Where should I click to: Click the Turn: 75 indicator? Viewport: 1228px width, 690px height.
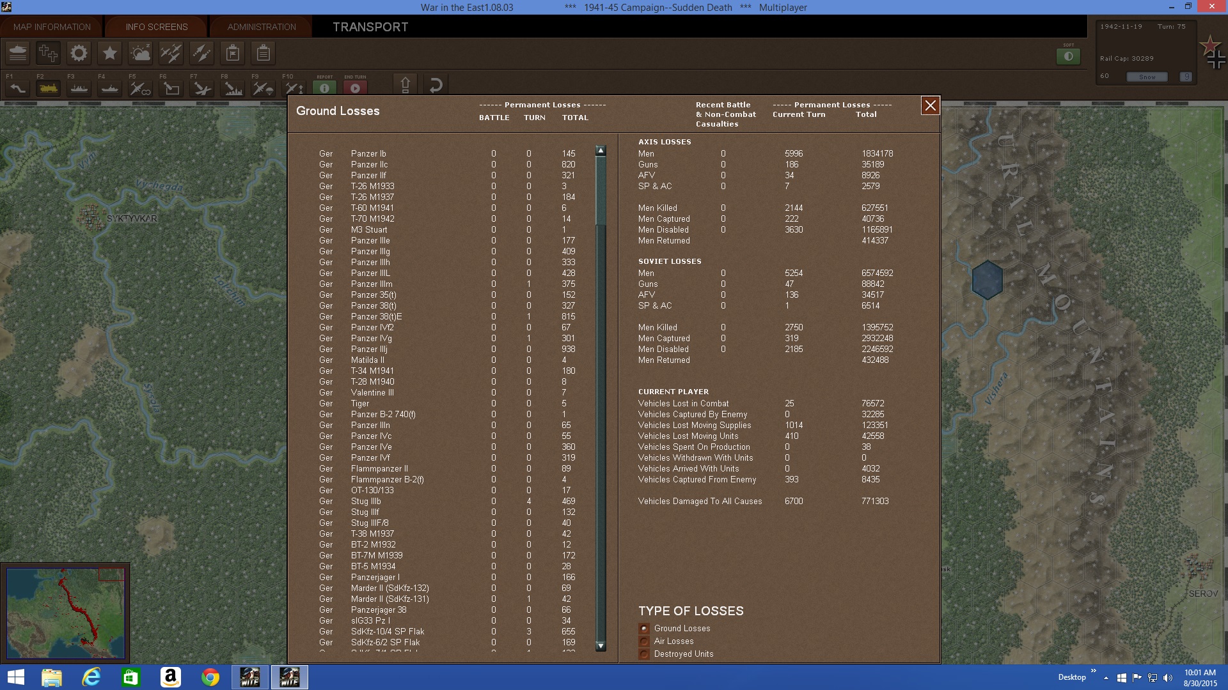(1171, 27)
